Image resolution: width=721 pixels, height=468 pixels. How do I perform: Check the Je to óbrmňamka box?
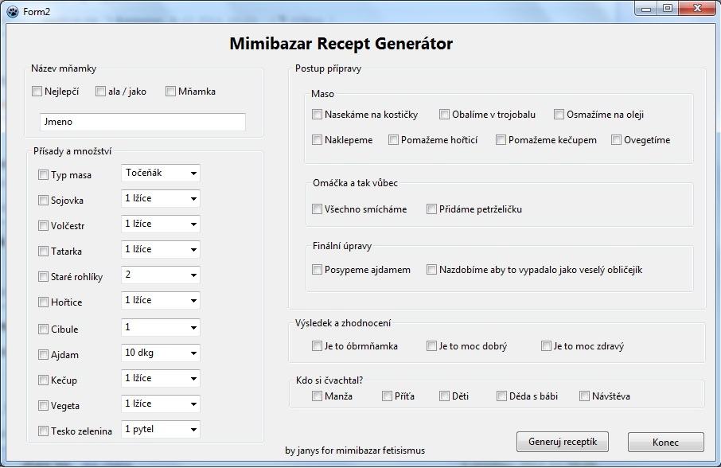318,346
